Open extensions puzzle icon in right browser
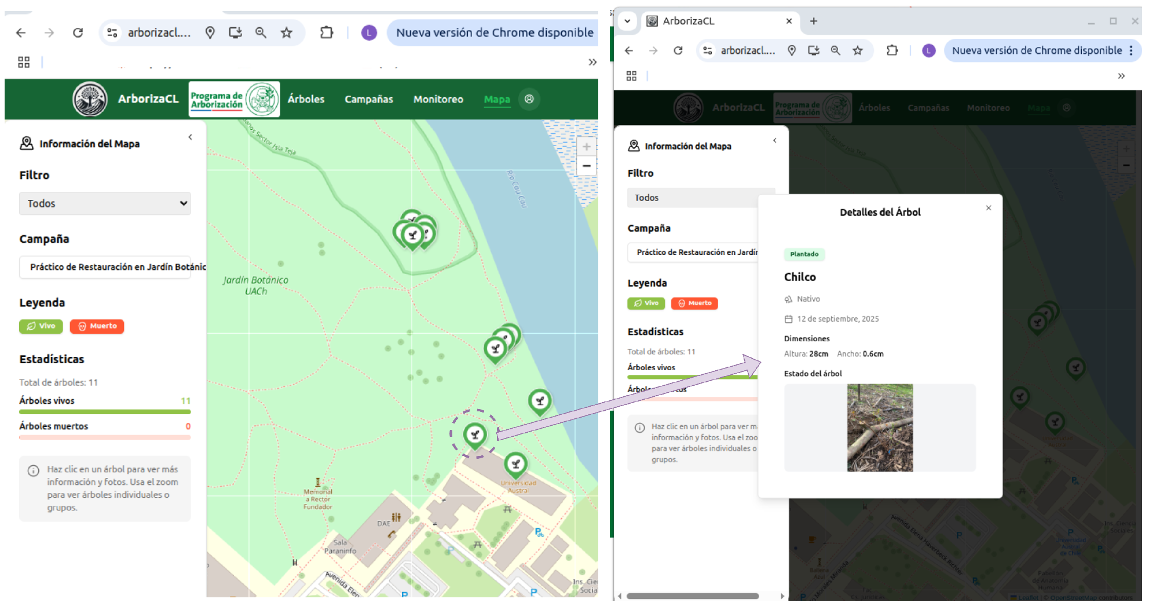Viewport: 1149px width, 606px height. (x=892, y=50)
